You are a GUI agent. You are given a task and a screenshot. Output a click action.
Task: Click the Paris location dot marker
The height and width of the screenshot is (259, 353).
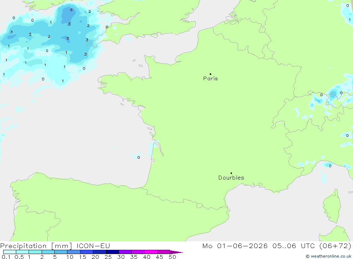click(210, 74)
